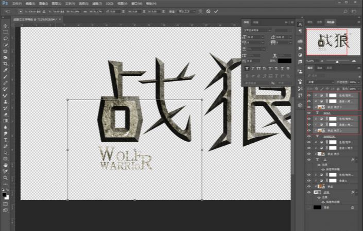Toggle All Caps in Character panel

click(x=259, y=68)
